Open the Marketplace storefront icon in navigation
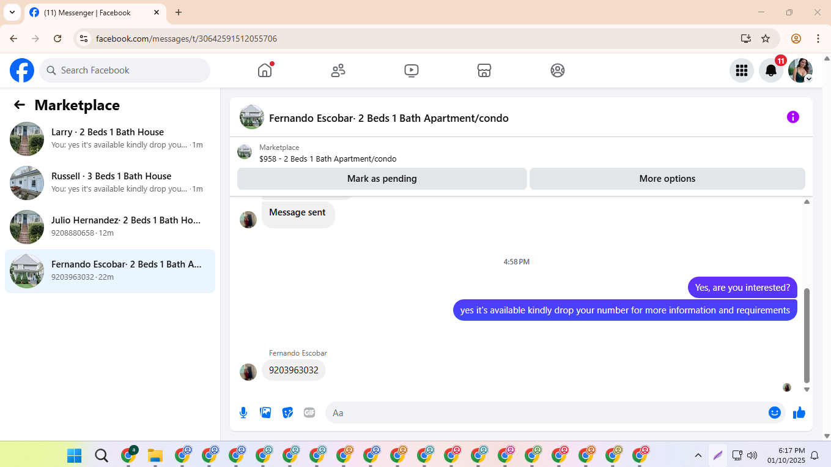The width and height of the screenshot is (831, 467). pyautogui.click(x=484, y=70)
